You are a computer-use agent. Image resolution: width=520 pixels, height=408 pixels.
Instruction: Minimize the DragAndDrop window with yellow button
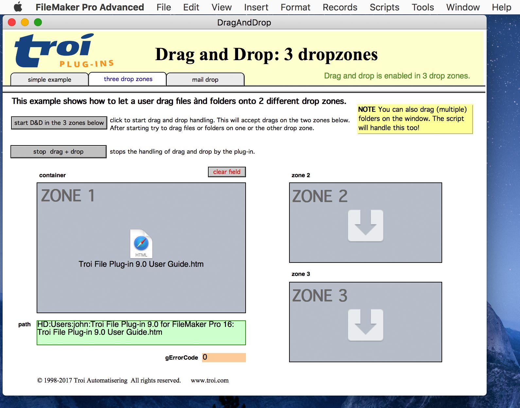point(25,22)
